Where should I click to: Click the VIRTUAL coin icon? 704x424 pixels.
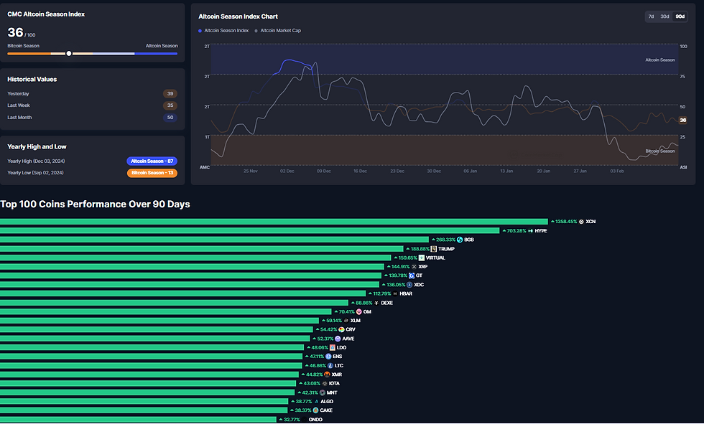(422, 258)
